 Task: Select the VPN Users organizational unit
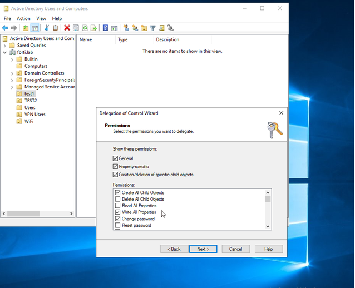click(x=34, y=115)
